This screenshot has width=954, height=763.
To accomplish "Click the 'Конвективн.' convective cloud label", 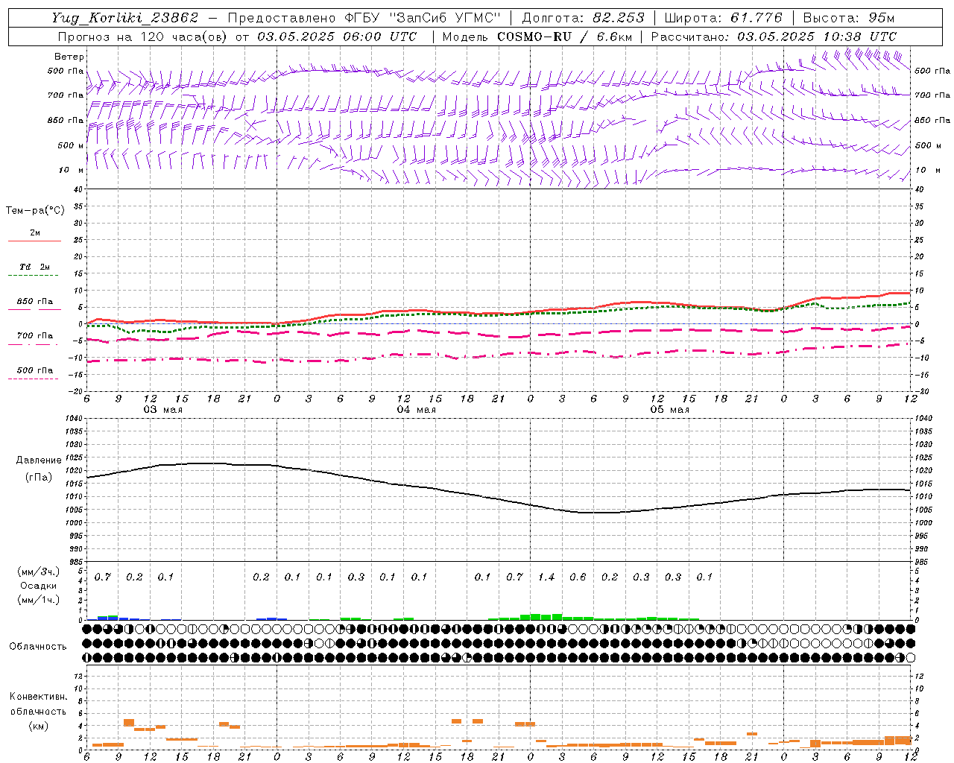I will click(x=38, y=697).
